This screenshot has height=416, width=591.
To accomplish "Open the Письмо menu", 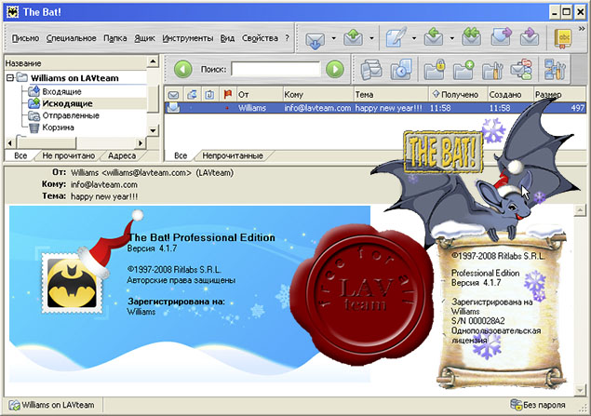I will 25,38.
